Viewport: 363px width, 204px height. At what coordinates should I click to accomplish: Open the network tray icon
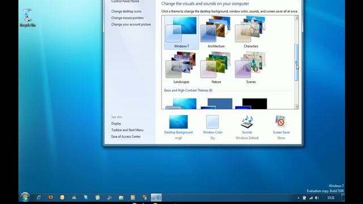tap(311, 198)
